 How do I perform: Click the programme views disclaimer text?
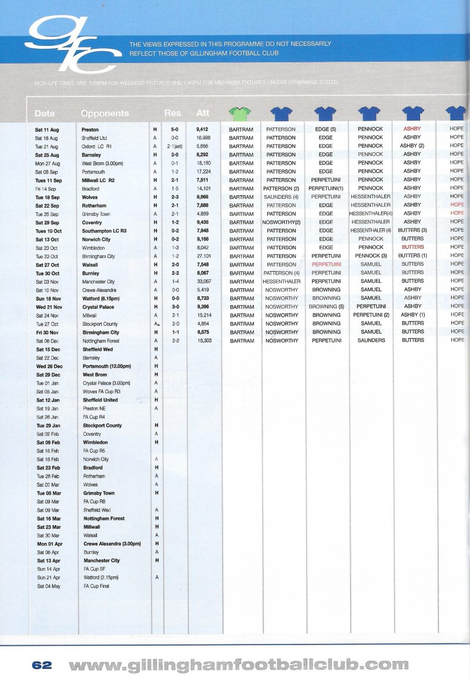pos(230,48)
